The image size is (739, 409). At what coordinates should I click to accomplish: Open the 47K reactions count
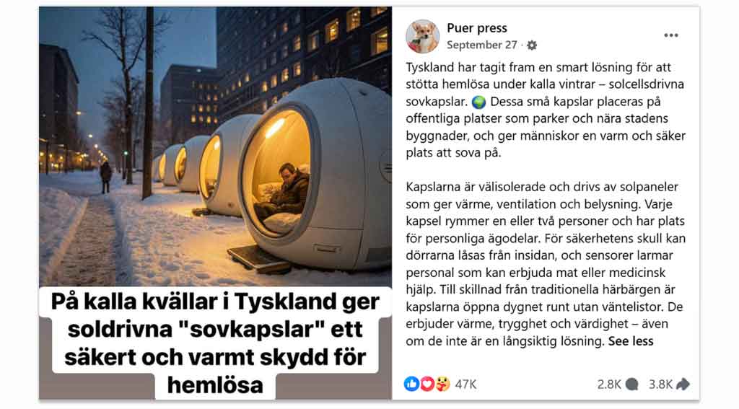point(465,384)
